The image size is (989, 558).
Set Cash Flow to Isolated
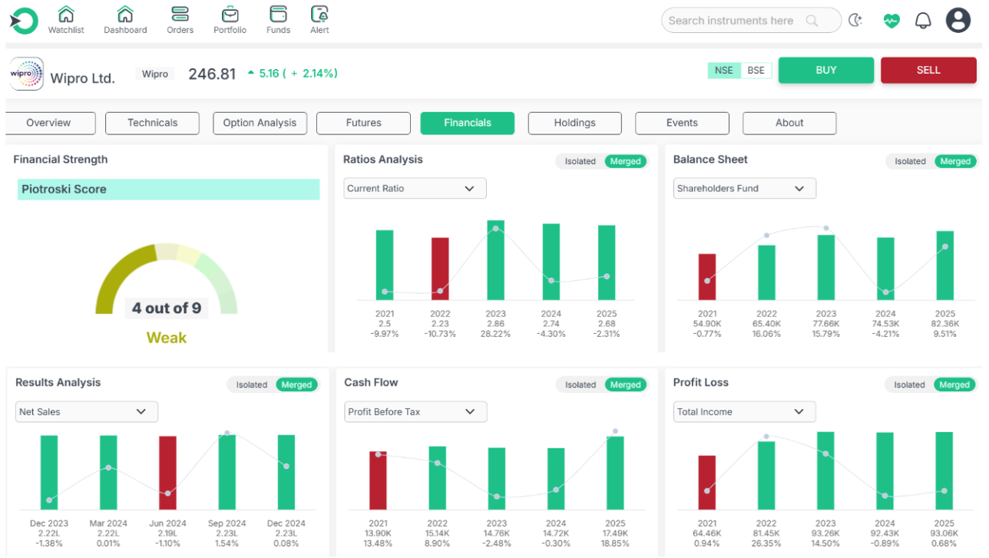[580, 385]
